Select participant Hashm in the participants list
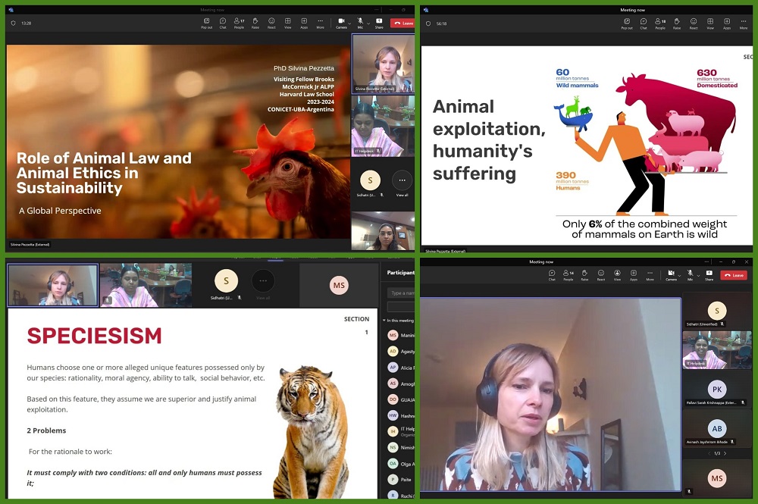This screenshot has width=758, height=504. (401, 415)
